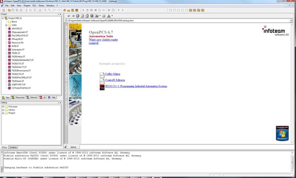Viewport: 296px width, 178px height.
Task: Click the Go back arrow in browser toolbar
Action: point(69,16)
